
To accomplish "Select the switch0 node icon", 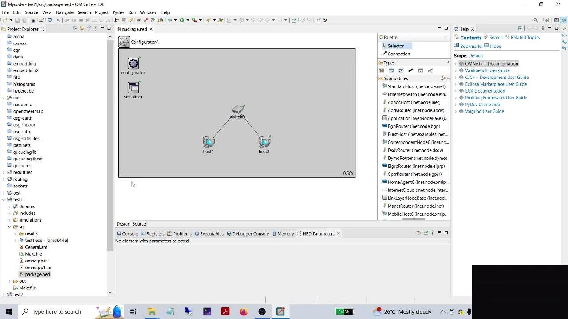I will click(237, 109).
